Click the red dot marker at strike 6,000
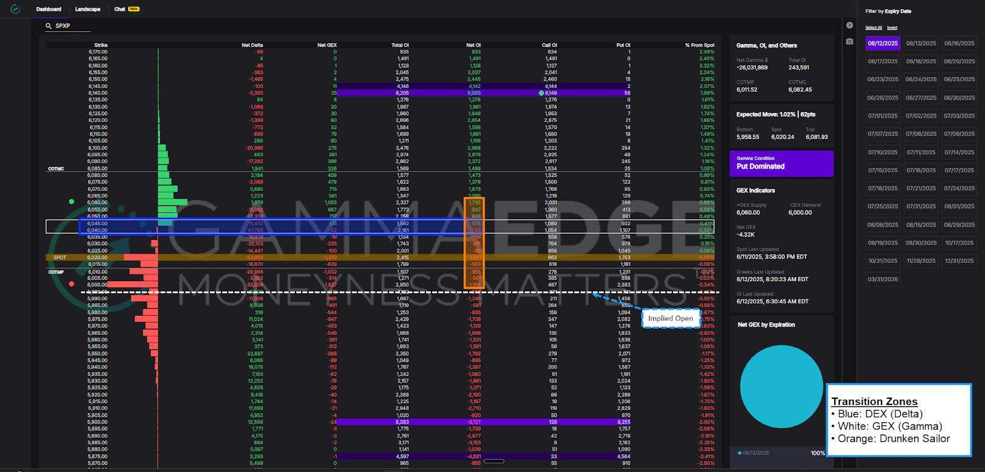 [x=71, y=284]
